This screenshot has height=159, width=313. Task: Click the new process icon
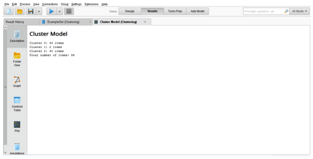point(9,11)
